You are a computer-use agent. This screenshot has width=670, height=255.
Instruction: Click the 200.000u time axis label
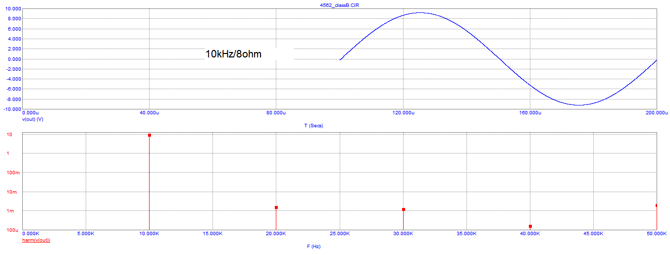pos(656,113)
